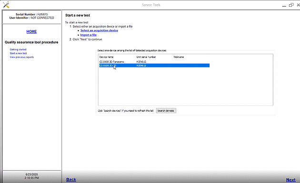Click the Start a new test heading

78,15
